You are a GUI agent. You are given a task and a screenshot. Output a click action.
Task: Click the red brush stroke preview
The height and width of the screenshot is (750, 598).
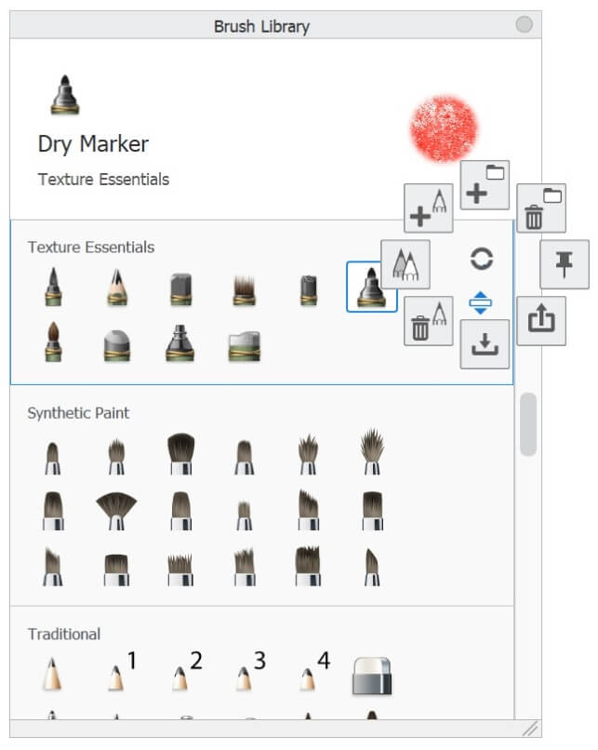(x=444, y=128)
